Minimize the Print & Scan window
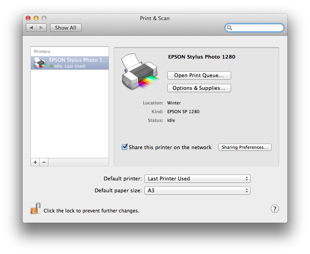Image resolution: width=310 pixels, height=254 pixels. (x=36, y=18)
